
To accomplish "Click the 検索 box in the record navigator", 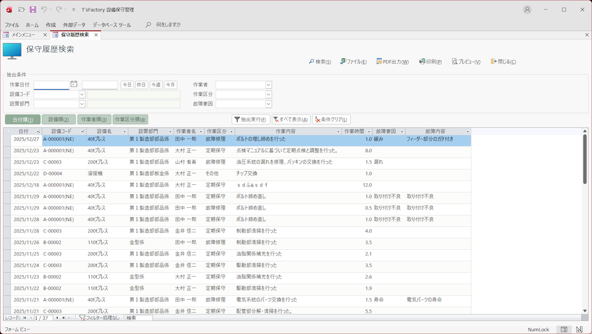I will [x=138, y=318].
